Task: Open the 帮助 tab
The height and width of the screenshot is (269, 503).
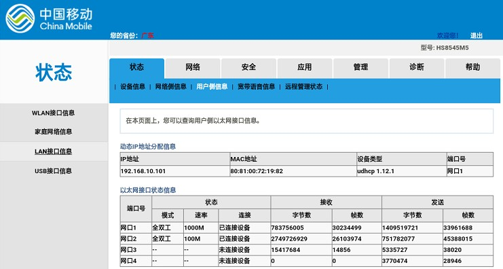Action: coord(473,67)
